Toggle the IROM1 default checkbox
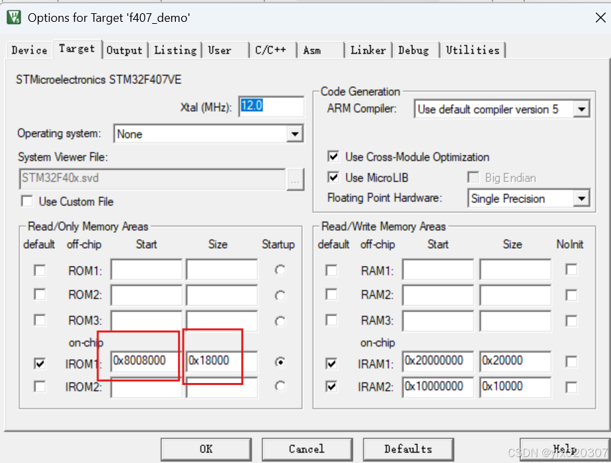611x463 pixels. pos(40,364)
